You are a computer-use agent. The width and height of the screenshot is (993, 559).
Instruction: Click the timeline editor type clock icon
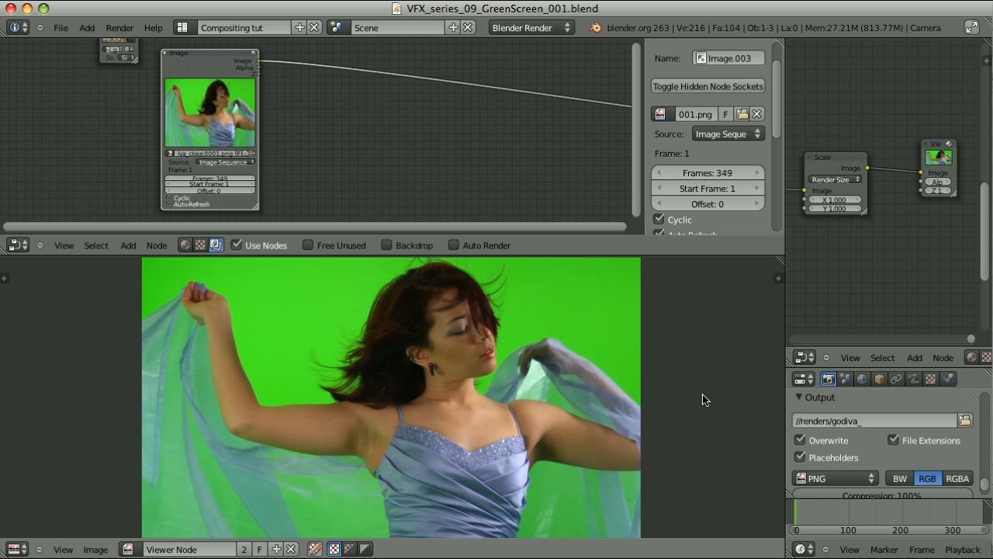(x=804, y=549)
